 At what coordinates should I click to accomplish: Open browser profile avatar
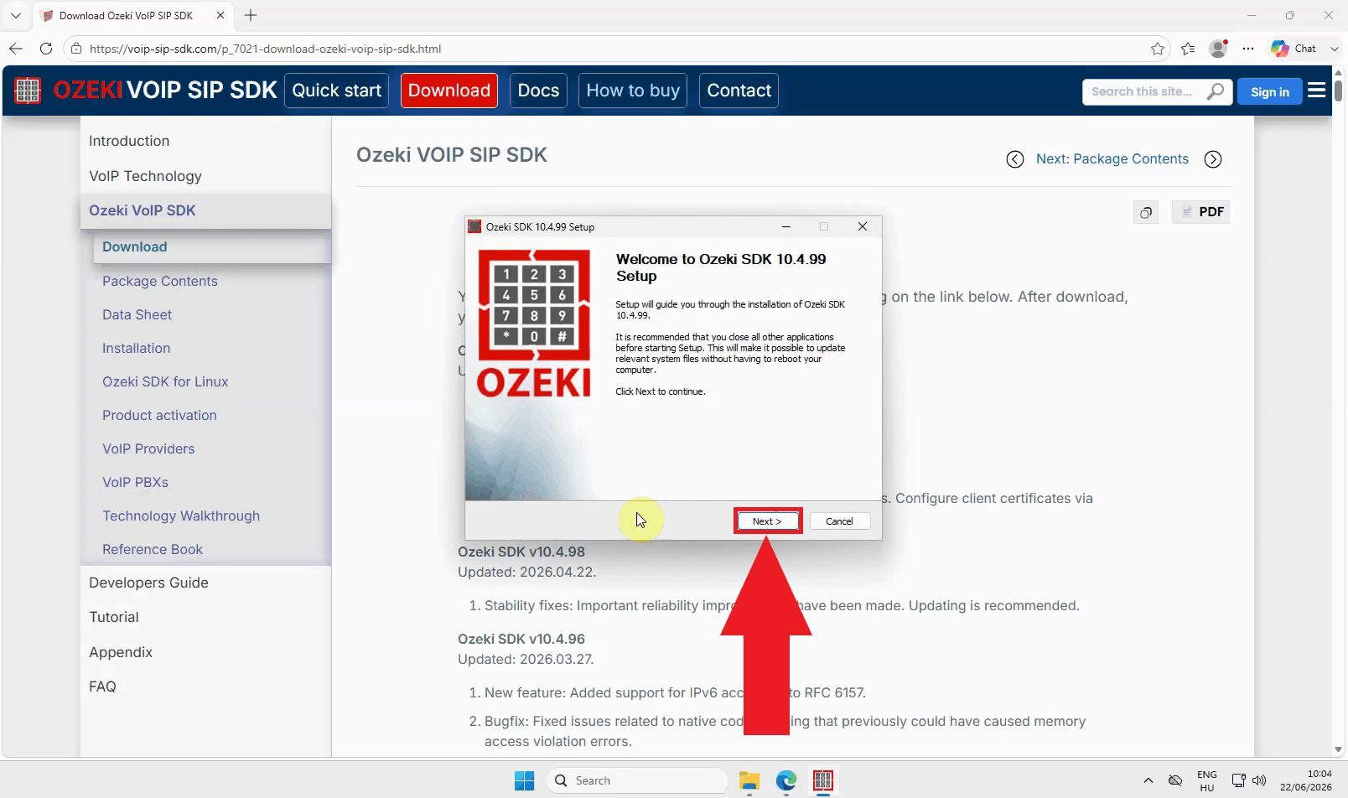click(1219, 49)
